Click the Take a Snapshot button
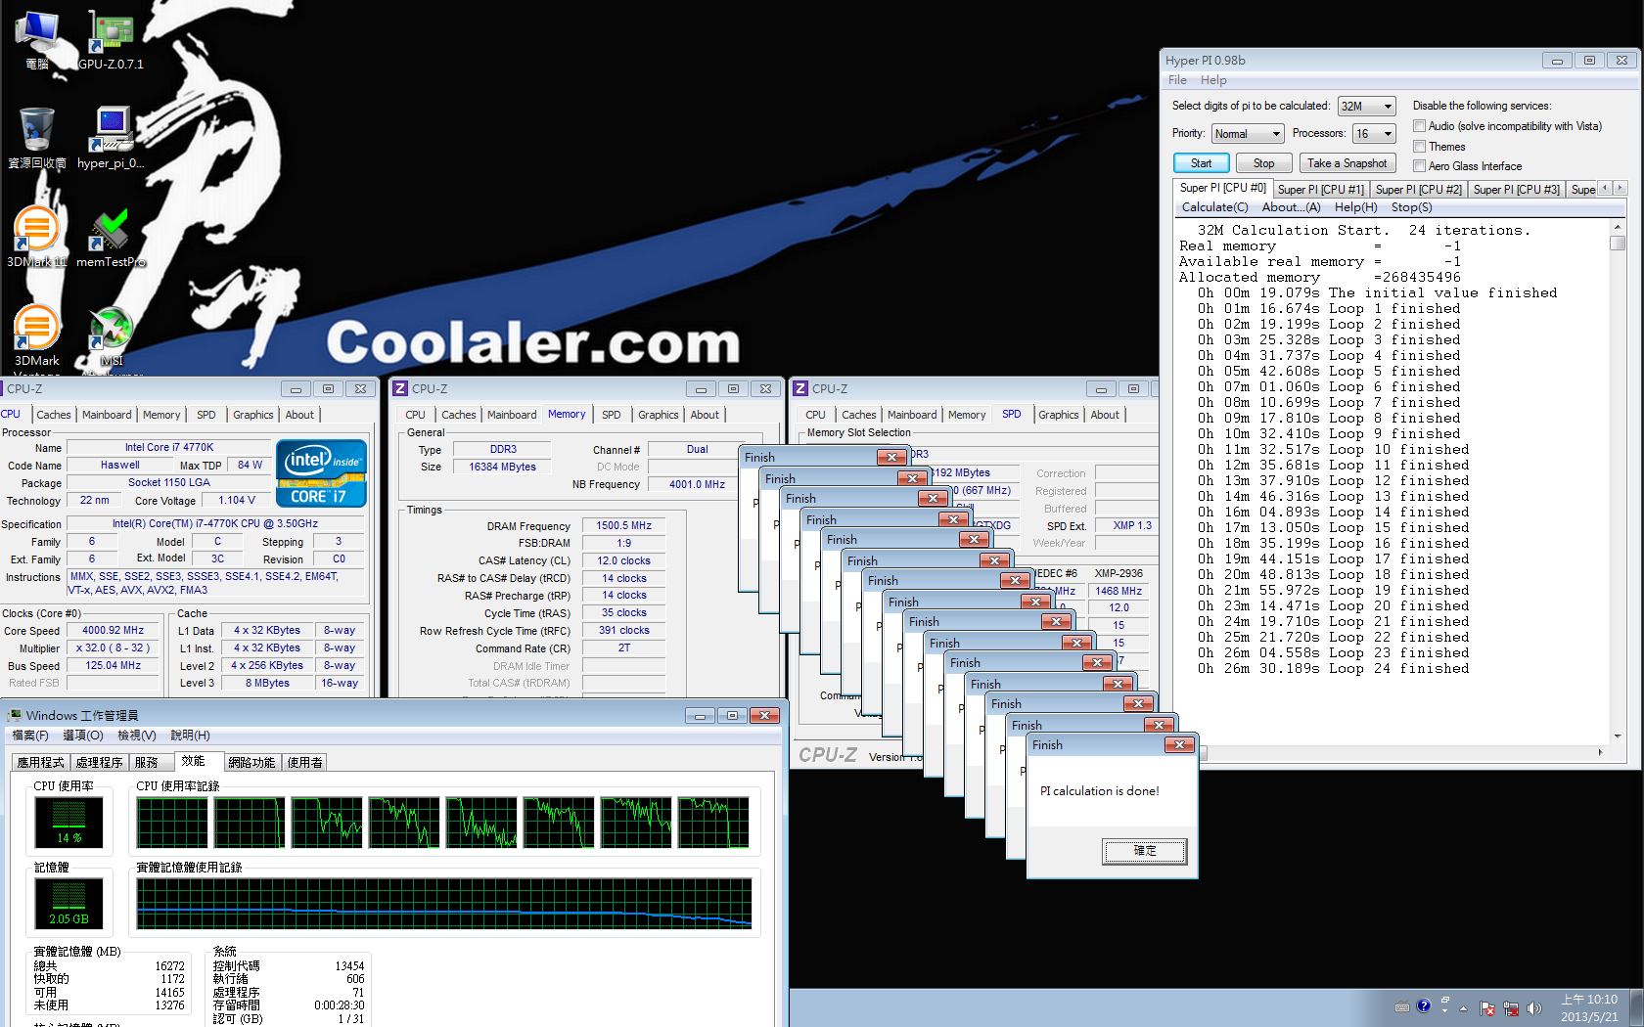 tap(1347, 163)
